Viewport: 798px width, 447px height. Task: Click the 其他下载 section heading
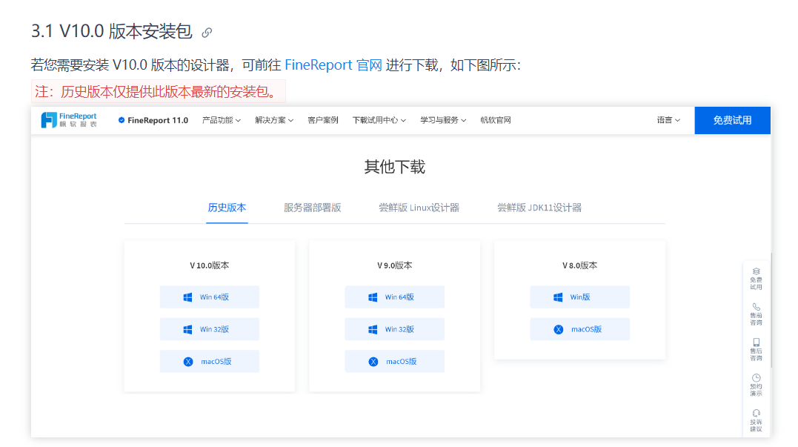point(394,167)
